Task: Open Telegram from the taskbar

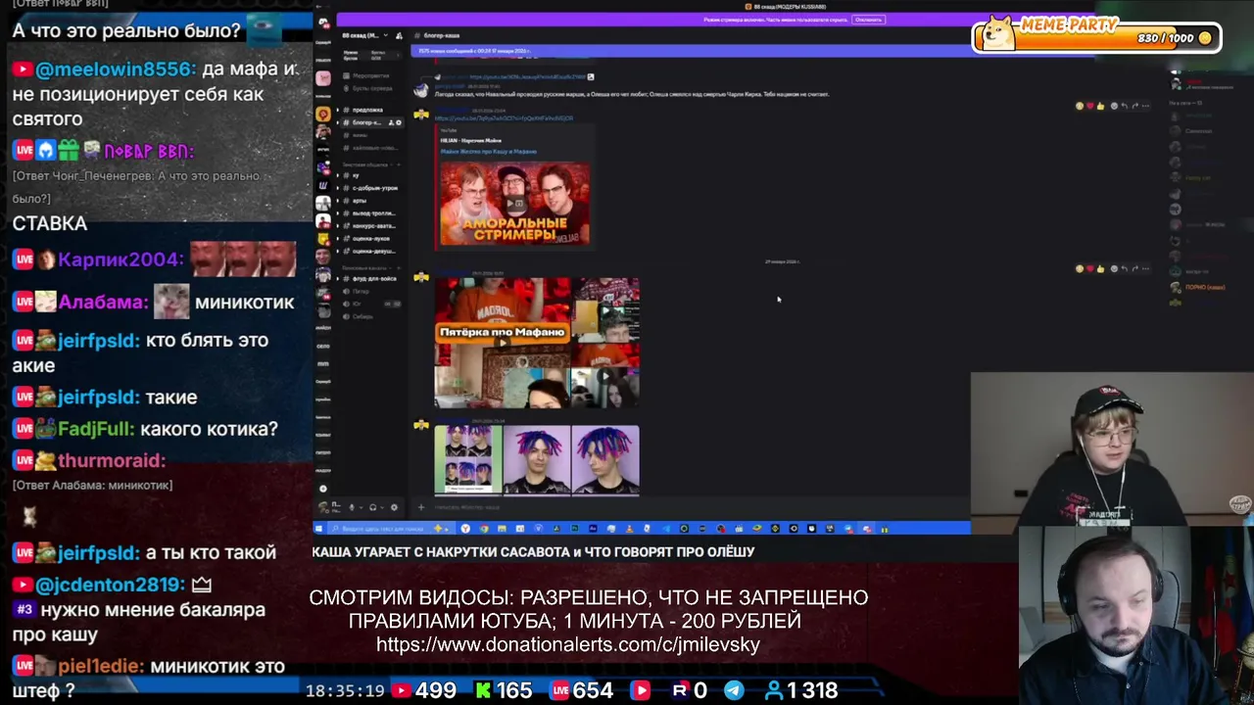Action: [x=666, y=528]
